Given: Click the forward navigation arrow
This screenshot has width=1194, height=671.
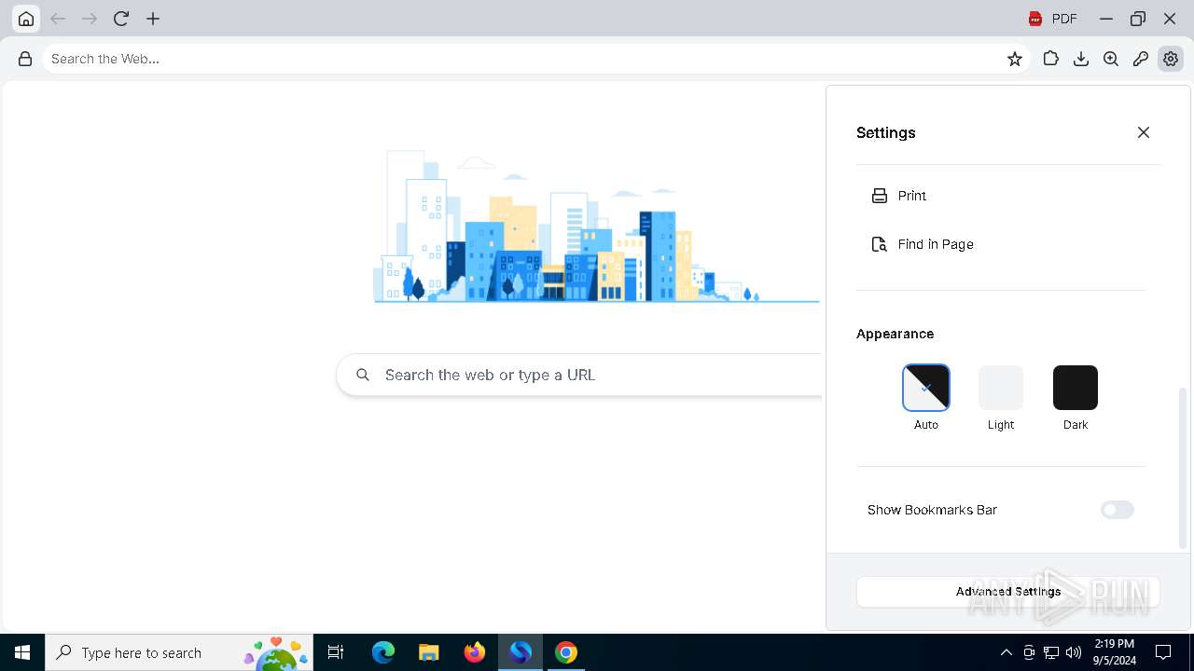Looking at the screenshot, I should point(90,19).
